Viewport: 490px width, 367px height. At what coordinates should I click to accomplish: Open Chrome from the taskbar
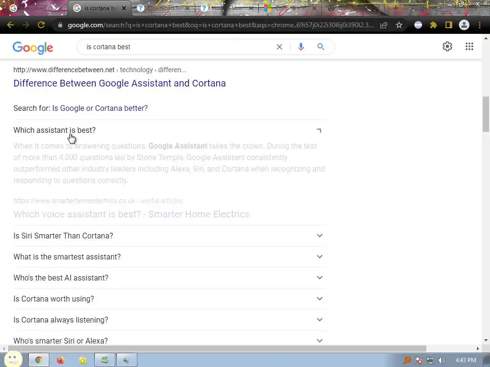(x=38, y=360)
